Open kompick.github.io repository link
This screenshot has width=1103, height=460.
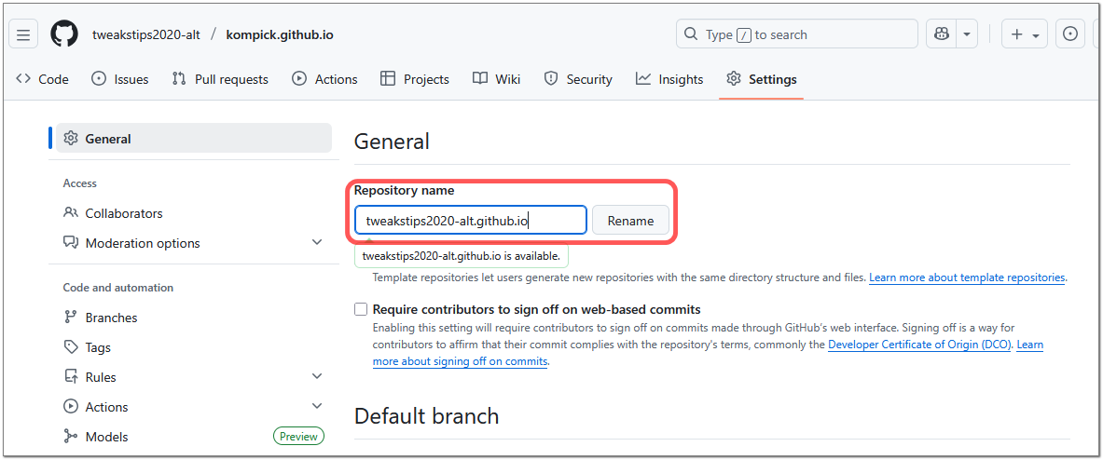pyautogui.click(x=280, y=34)
